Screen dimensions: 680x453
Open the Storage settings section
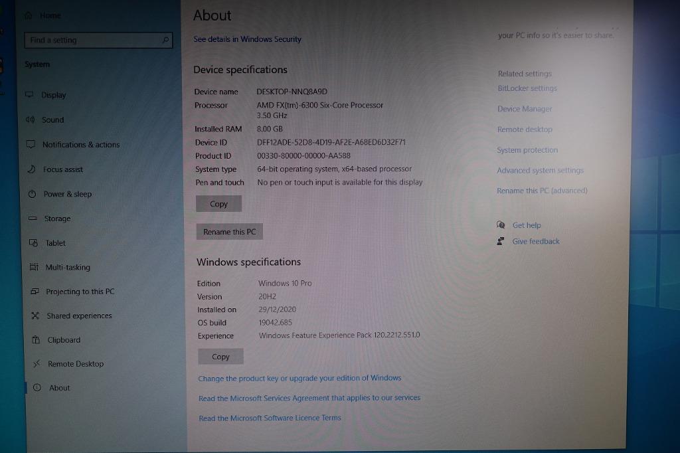coord(57,219)
